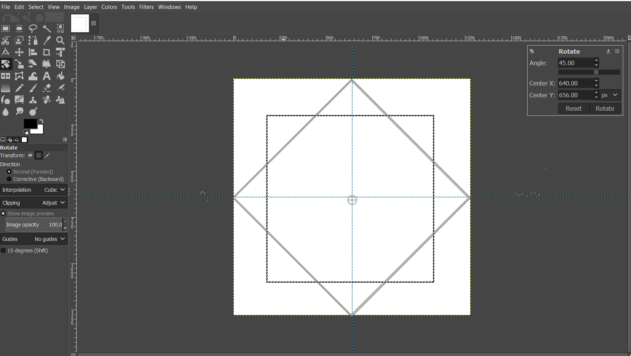
Task: Select the Scale tool
Action: 19,64
